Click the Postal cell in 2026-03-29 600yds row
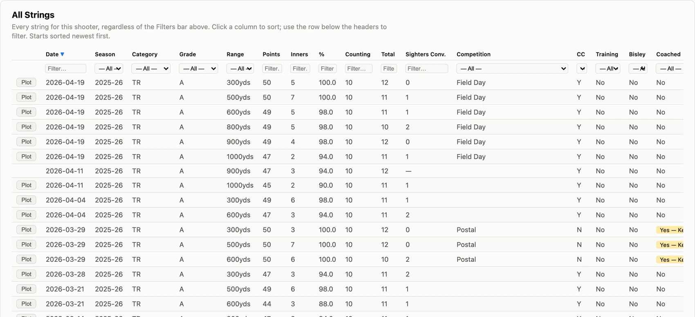The image size is (695, 317). (x=466, y=259)
